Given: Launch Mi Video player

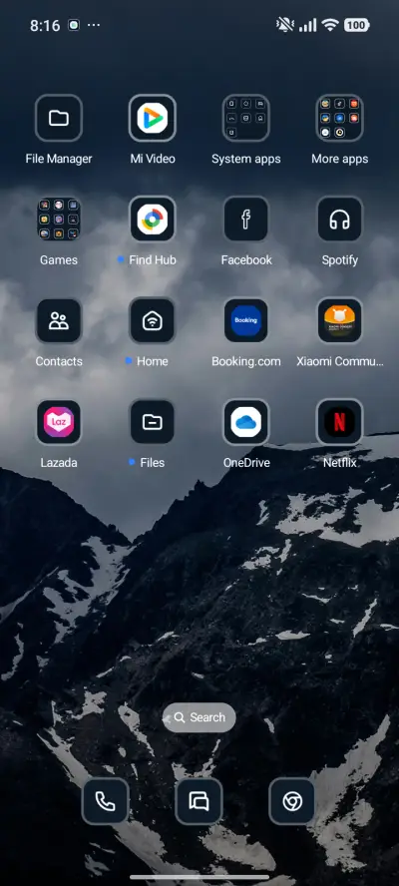Looking at the screenshot, I should pyautogui.click(x=153, y=118).
